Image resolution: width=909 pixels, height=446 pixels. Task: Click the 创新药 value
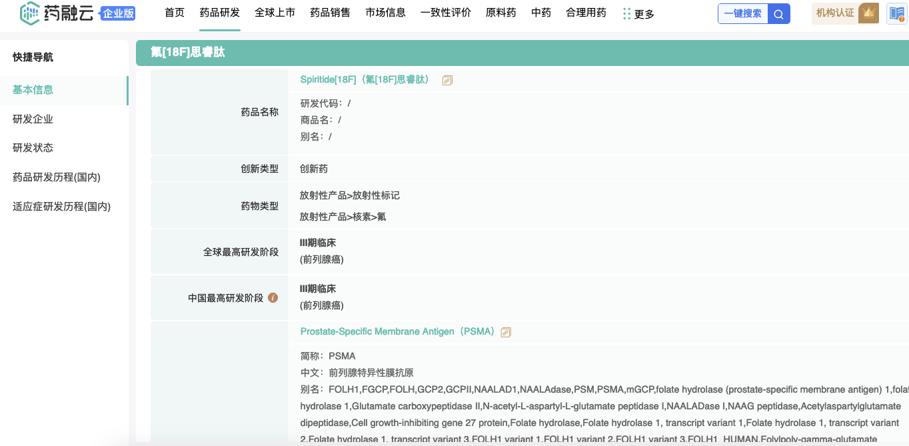tap(314, 169)
